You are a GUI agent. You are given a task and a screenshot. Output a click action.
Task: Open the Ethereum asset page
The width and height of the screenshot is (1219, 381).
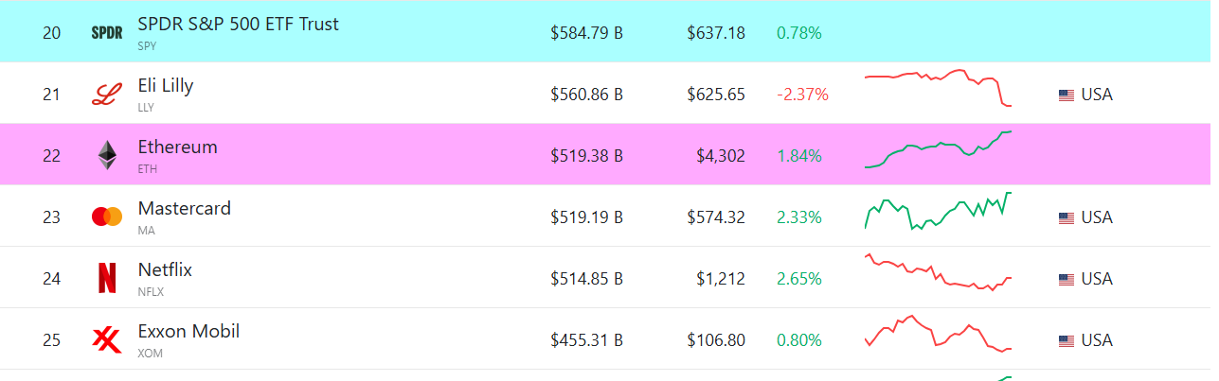coord(178,147)
